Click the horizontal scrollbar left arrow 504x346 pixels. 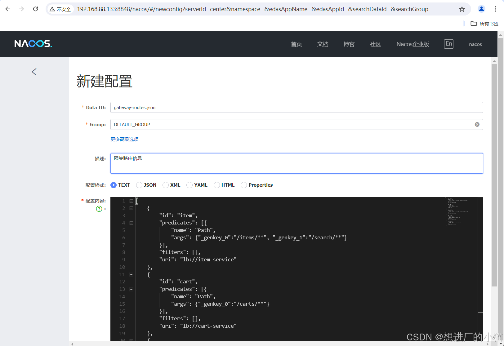(x=72, y=344)
